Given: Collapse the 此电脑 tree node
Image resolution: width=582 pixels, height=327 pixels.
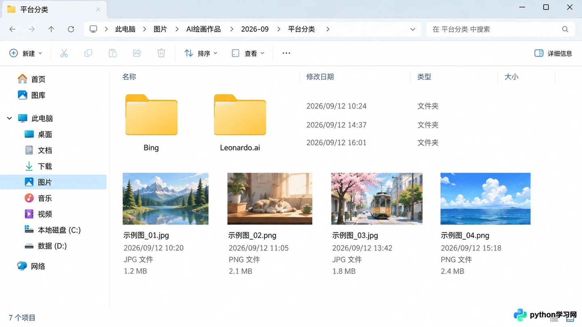Looking at the screenshot, I should click(x=10, y=118).
